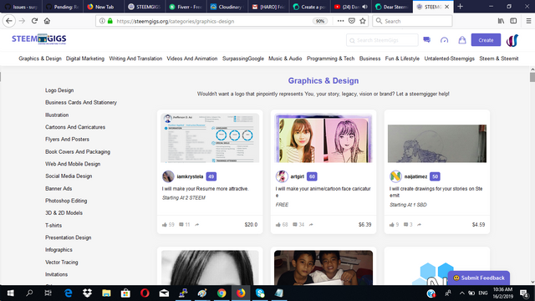Open comments on iamkrystela's gig
Image resolution: width=535 pixels, height=301 pixels.
[181, 225]
